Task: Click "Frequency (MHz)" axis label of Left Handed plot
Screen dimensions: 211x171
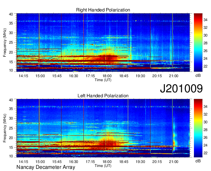Action: pyautogui.click(x=5, y=128)
